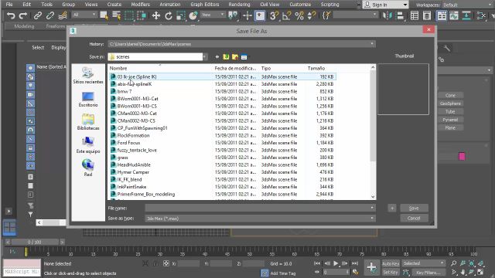The height and width of the screenshot is (278, 495).
Task: Expand the Sign In dropdown
Action: pos(405,5)
